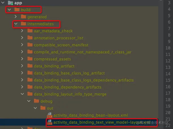Select the app module name
This screenshot has height=129, width=173.
point(18,3)
